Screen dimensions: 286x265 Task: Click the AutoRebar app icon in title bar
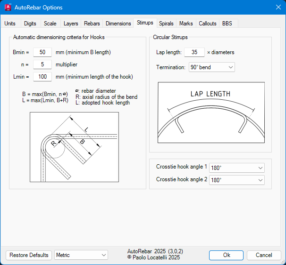point(8,8)
